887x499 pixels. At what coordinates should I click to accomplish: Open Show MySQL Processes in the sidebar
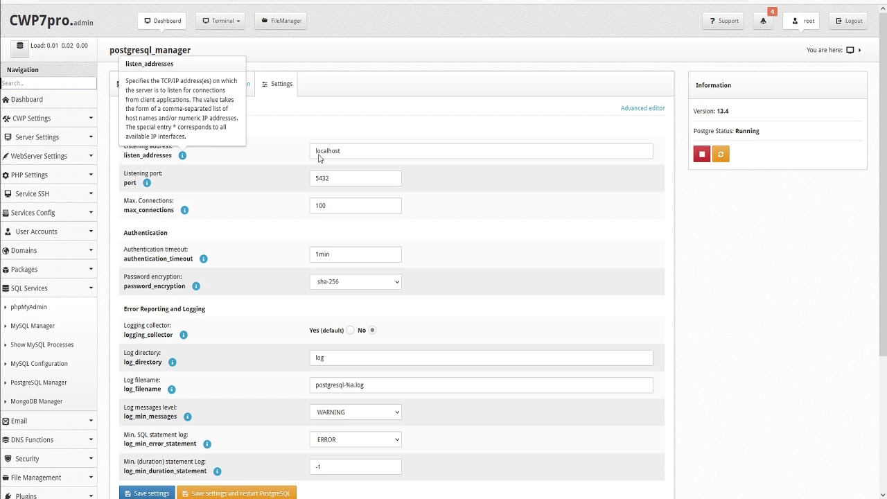click(42, 344)
